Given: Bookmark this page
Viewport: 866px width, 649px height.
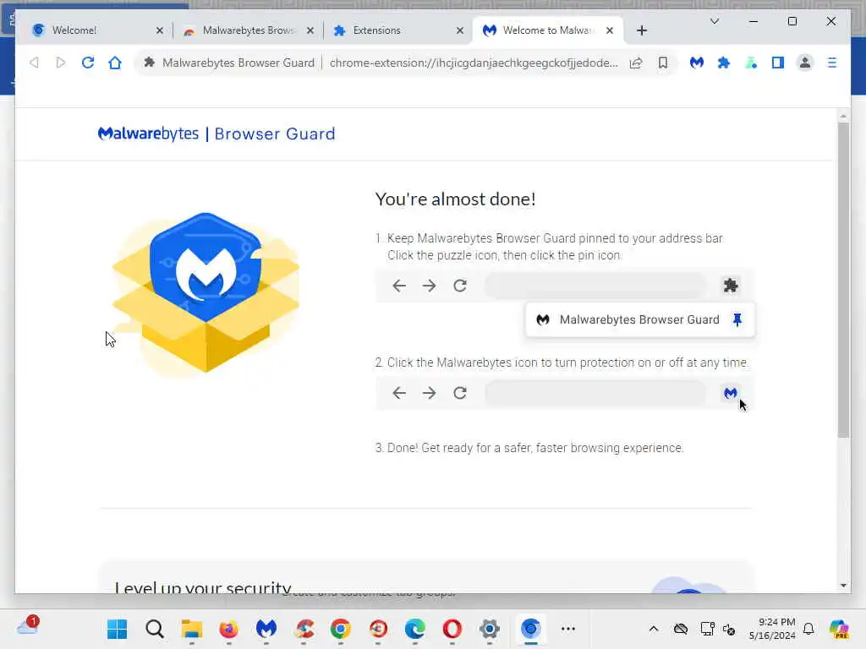Looking at the screenshot, I should click(x=663, y=63).
